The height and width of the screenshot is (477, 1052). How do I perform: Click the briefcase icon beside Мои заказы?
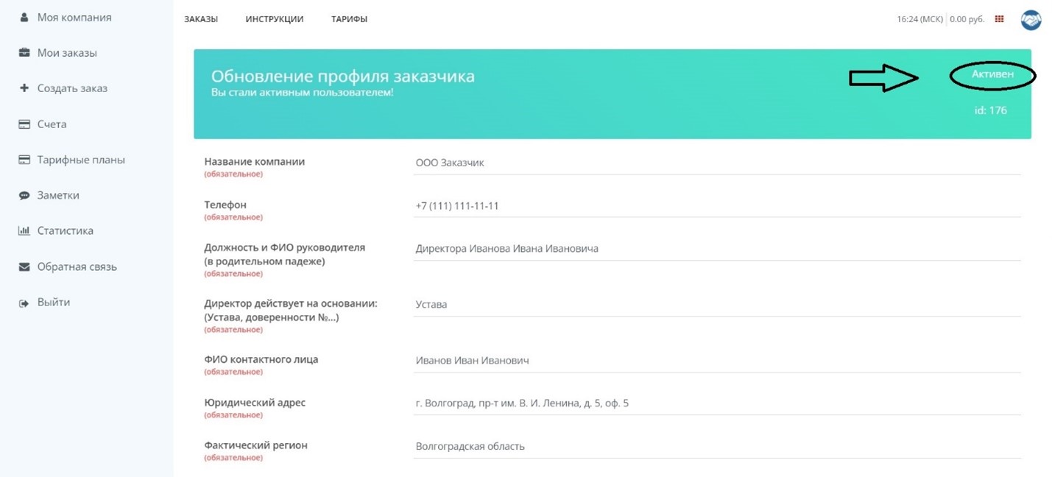click(x=24, y=53)
